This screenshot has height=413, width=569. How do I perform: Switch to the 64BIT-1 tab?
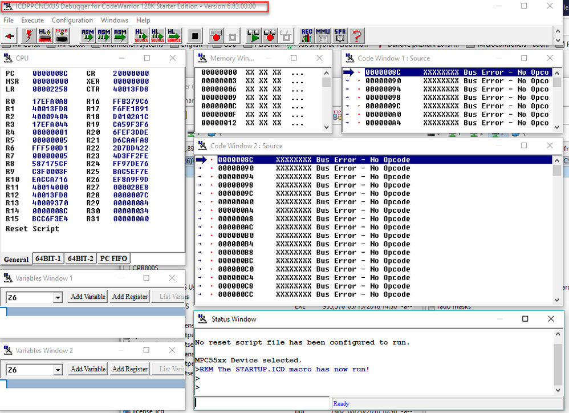48,258
